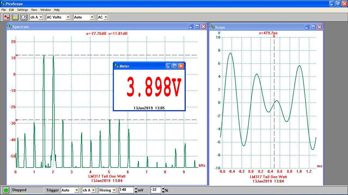
Task: Open the Settings menu
Action: click(x=23, y=10)
